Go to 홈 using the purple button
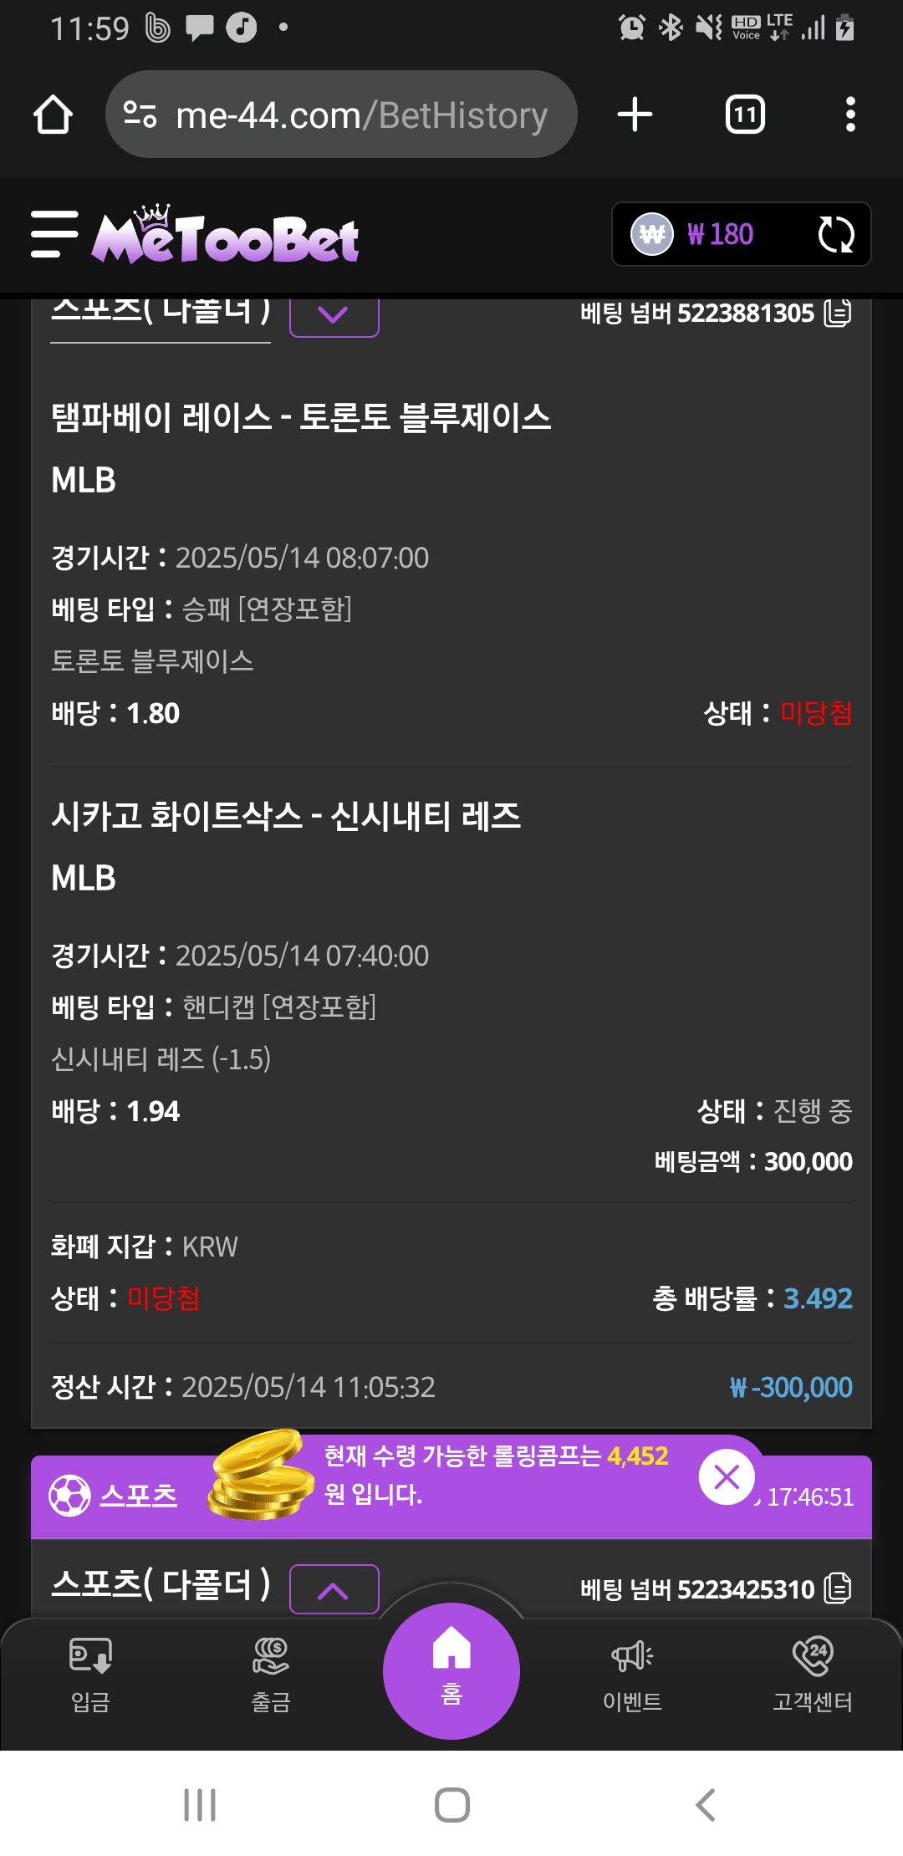The height and width of the screenshot is (1856, 903). click(x=451, y=1670)
